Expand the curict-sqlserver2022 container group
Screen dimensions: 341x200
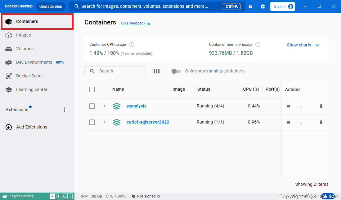coord(105,122)
